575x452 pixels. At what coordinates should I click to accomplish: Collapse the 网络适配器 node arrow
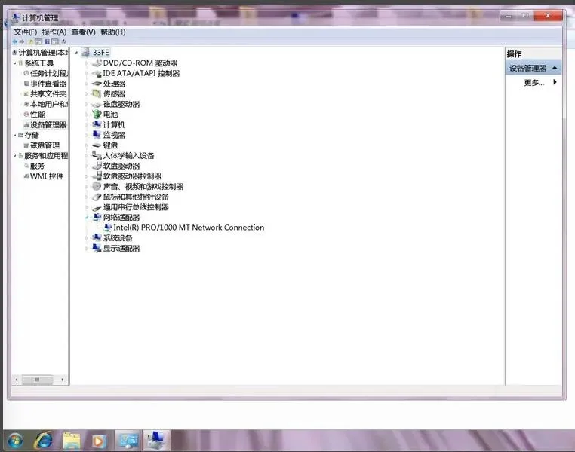click(x=87, y=218)
